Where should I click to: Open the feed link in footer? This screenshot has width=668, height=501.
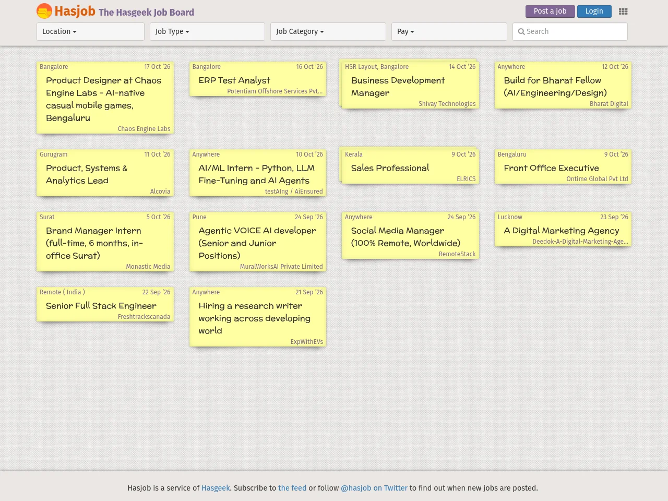[x=292, y=488]
